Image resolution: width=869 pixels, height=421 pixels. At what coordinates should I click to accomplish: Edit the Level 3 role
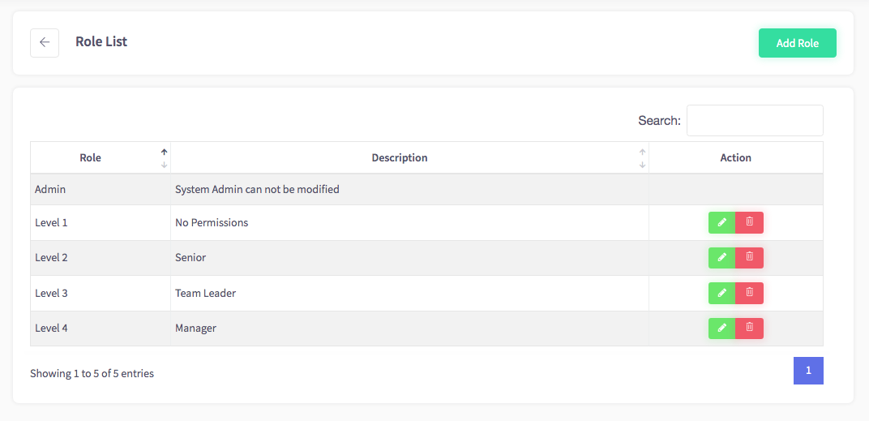[x=721, y=293]
